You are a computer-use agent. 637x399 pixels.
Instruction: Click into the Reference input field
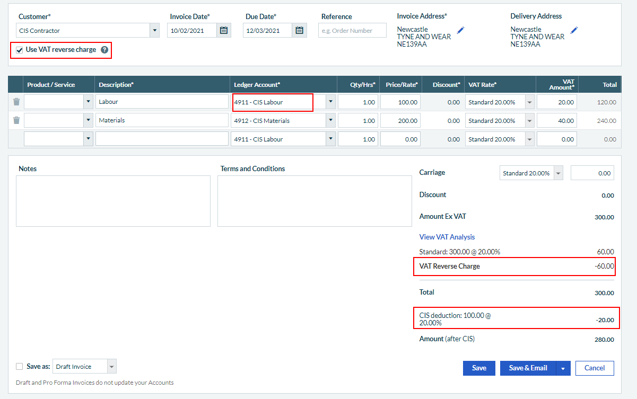tap(352, 31)
